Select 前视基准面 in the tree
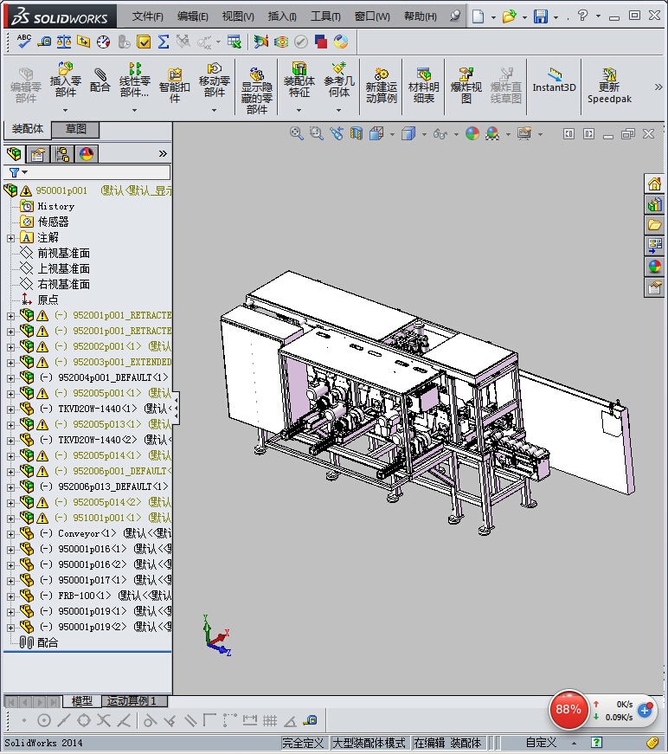 tap(63, 253)
